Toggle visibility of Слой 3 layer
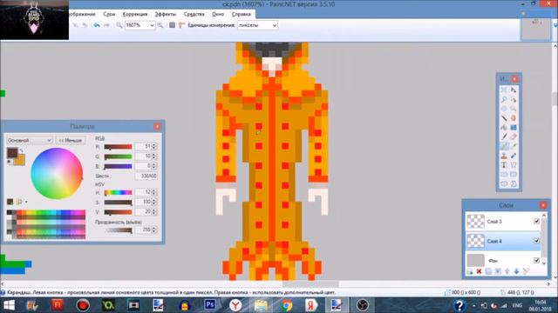The height and width of the screenshot is (313, 558). pyautogui.click(x=537, y=221)
